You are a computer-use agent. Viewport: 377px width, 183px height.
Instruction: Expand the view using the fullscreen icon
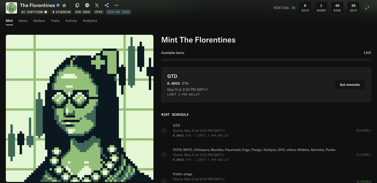pyautogui.click(x=367, y=8)
